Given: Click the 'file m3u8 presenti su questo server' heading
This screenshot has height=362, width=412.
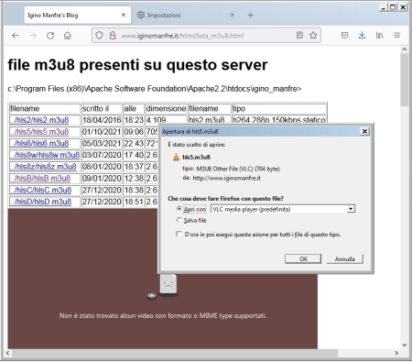Looking at the screenshot, I should click(137, 65).
